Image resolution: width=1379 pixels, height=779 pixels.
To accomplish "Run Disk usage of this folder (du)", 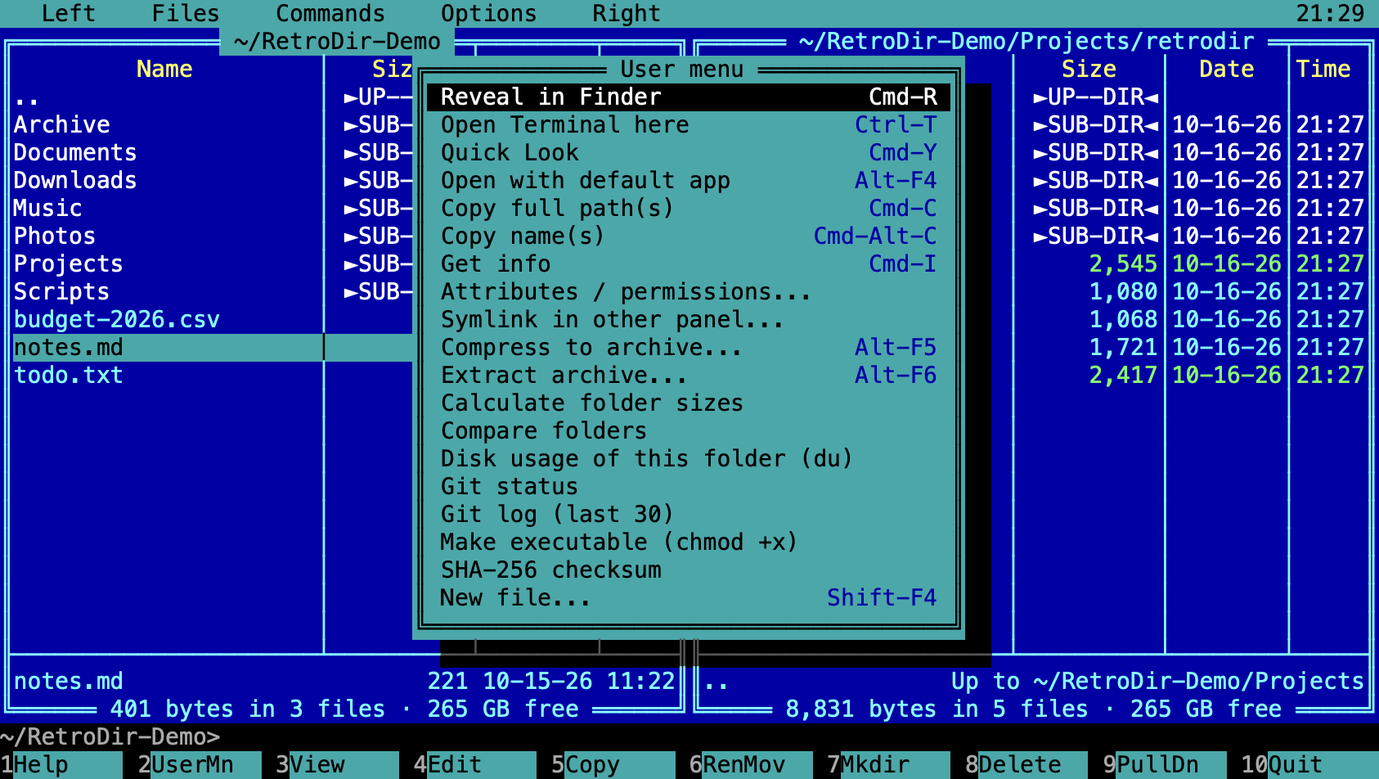I will (x=689, y=458).
